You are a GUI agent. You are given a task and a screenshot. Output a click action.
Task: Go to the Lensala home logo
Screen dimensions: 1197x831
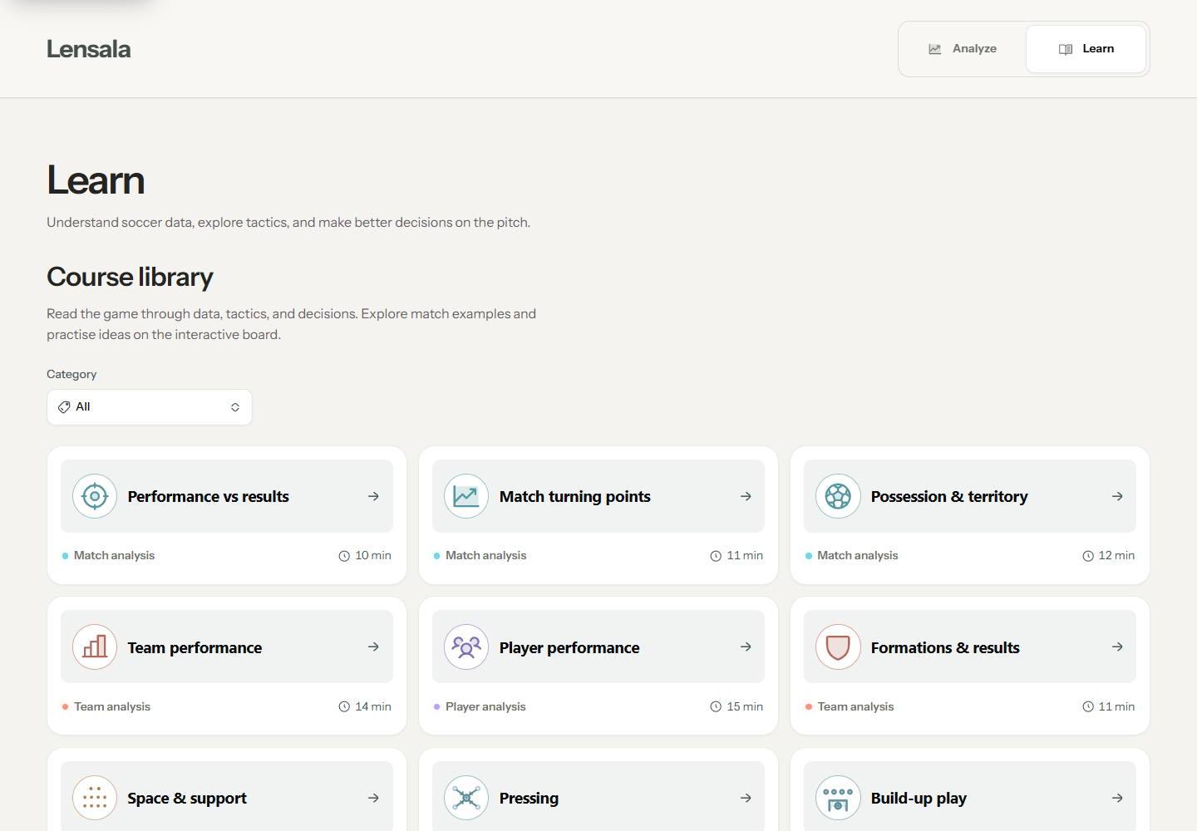[x=89, y=49]
